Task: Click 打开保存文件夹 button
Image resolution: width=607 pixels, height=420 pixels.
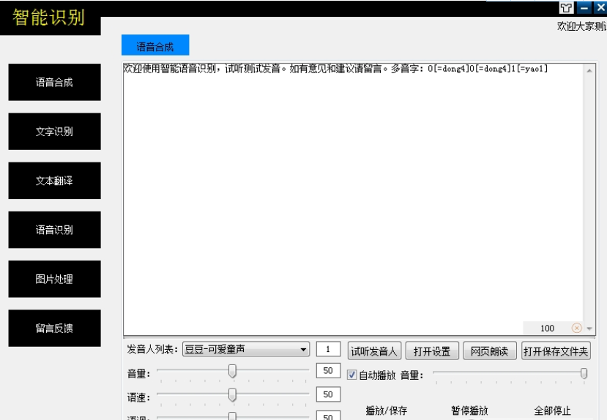Action: coord(556,350)
